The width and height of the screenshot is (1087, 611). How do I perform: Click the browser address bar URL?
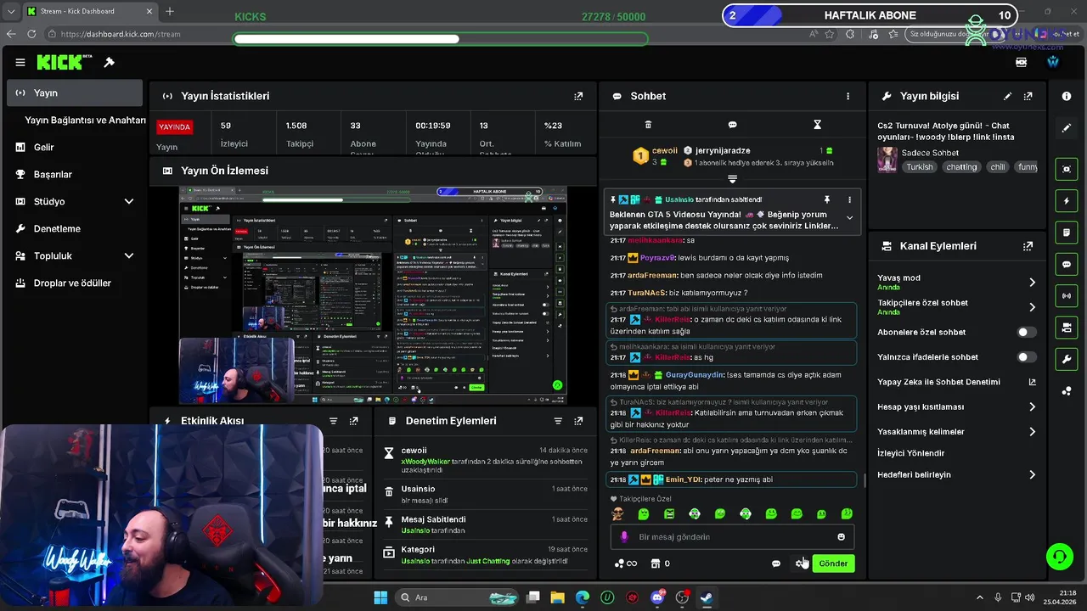tap(121, 34)
